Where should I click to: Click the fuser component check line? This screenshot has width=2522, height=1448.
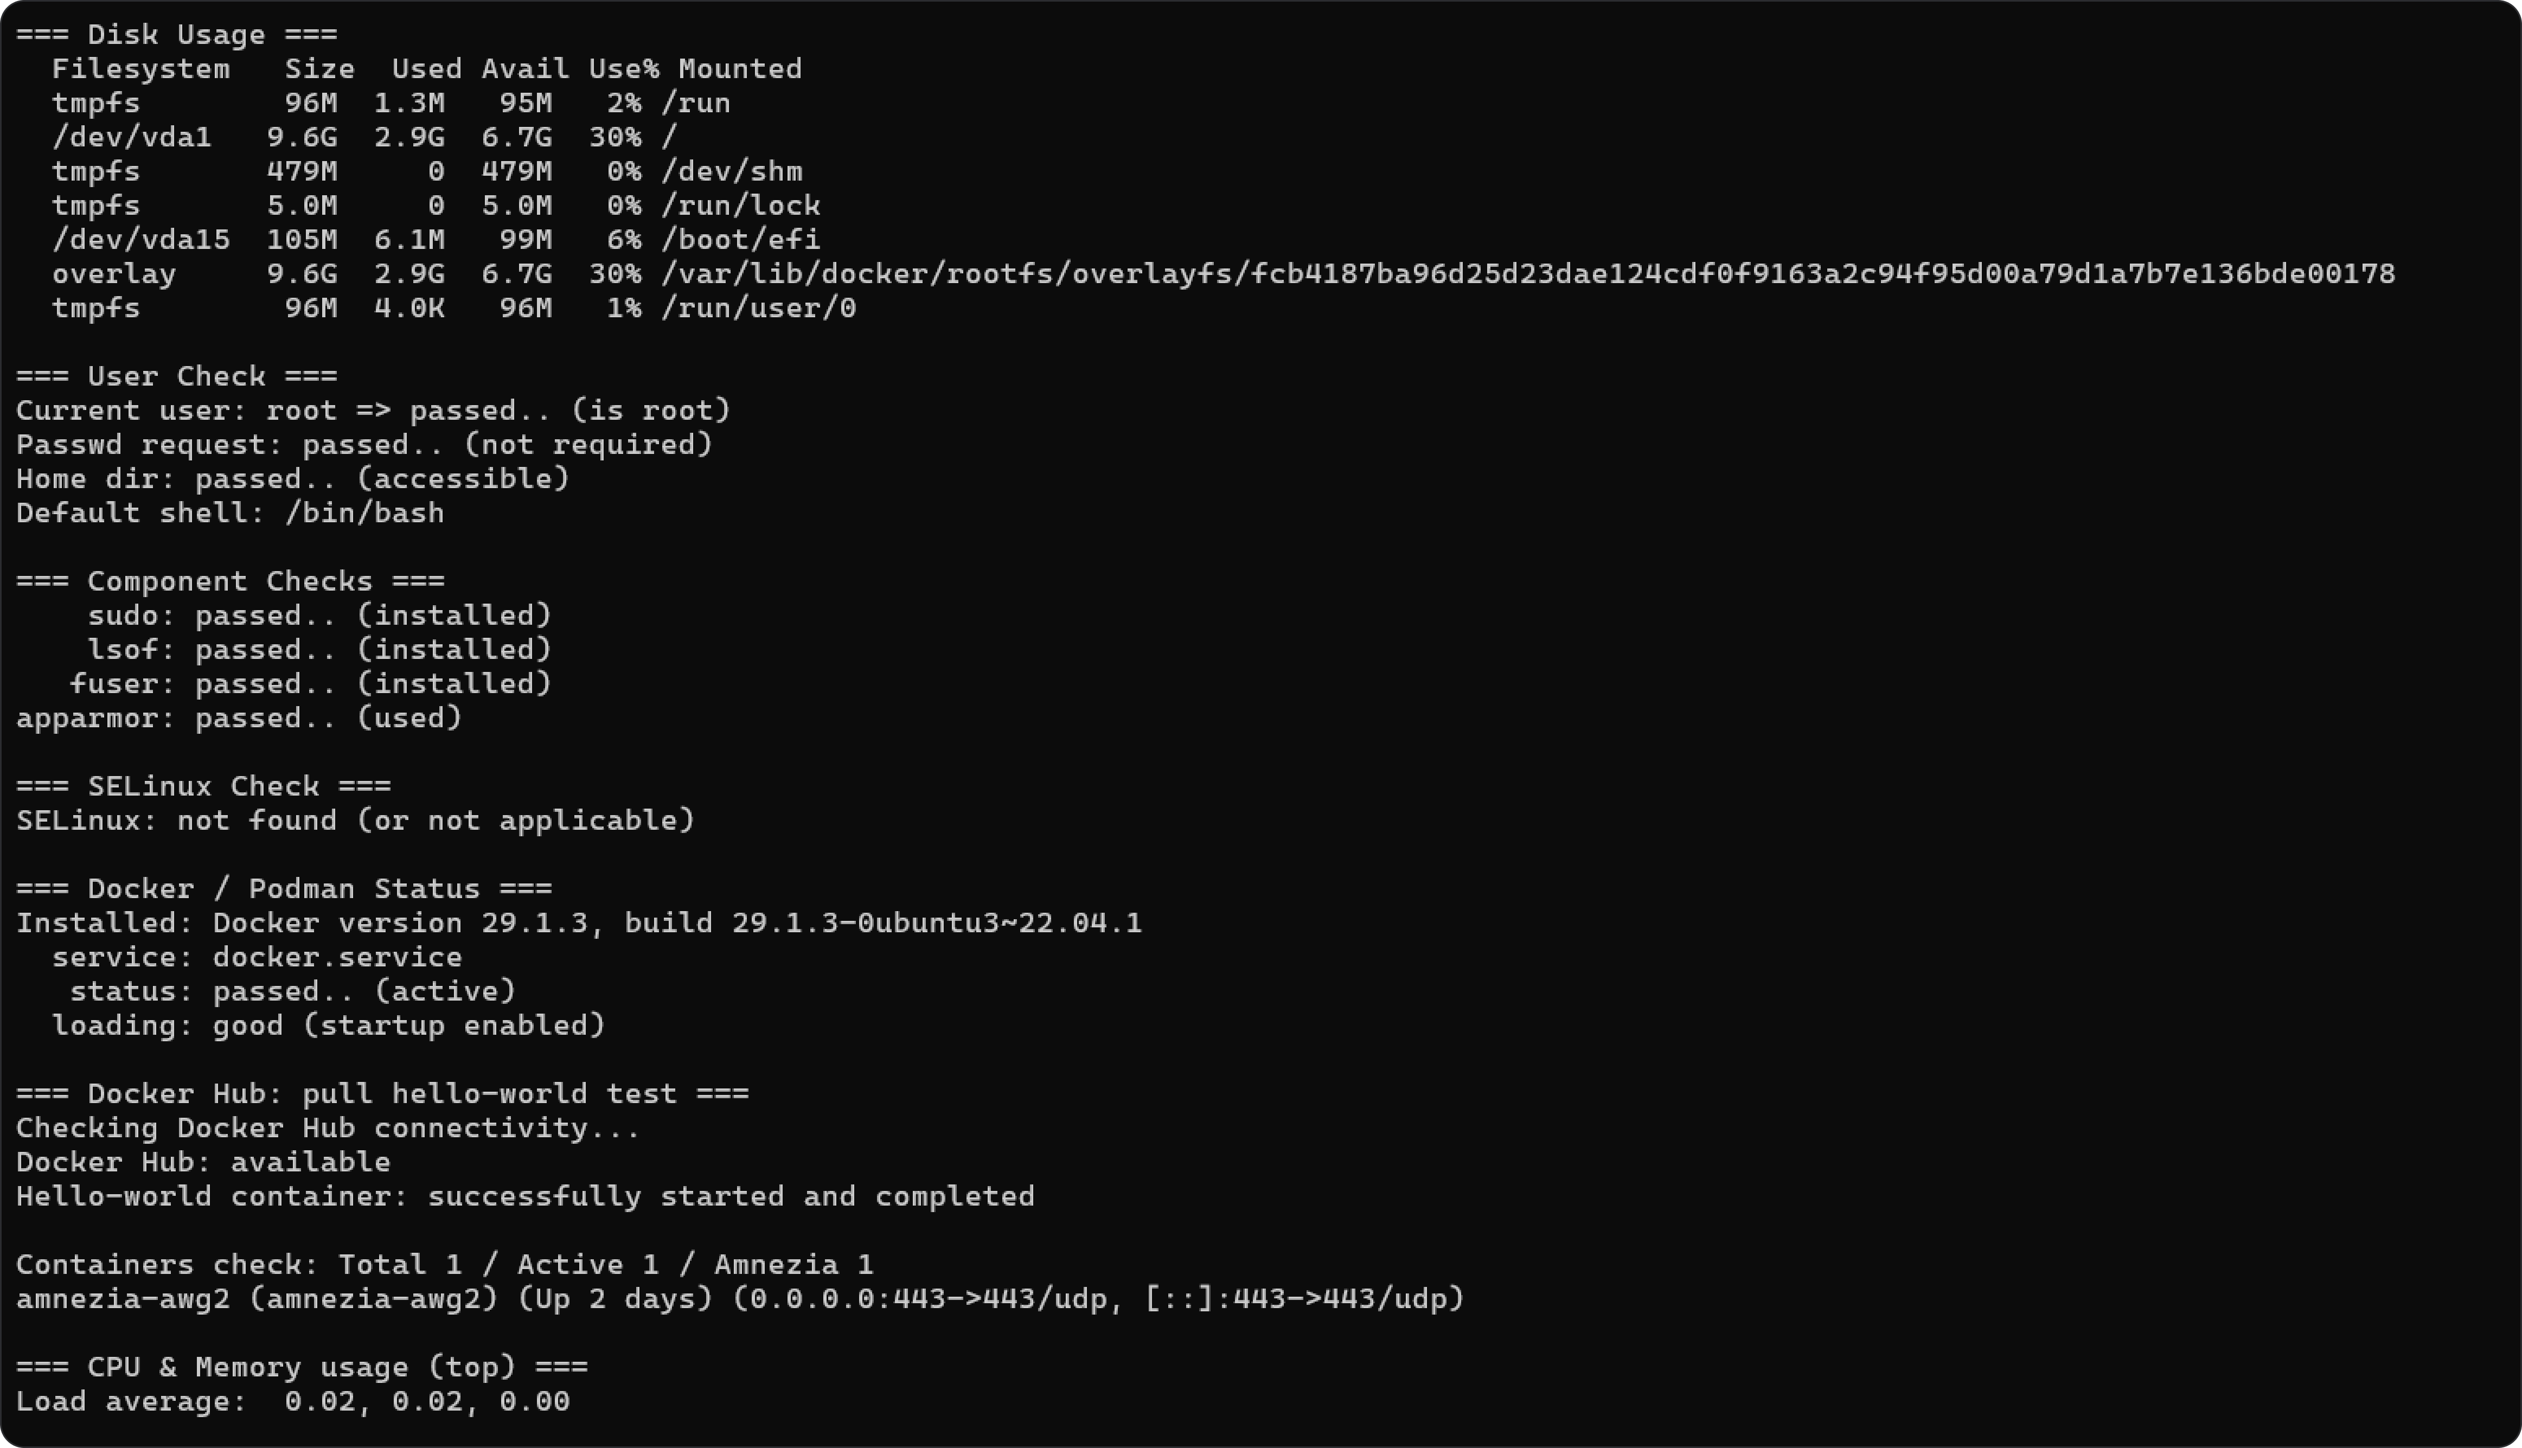pyautogui.click(x=310, y=684)
